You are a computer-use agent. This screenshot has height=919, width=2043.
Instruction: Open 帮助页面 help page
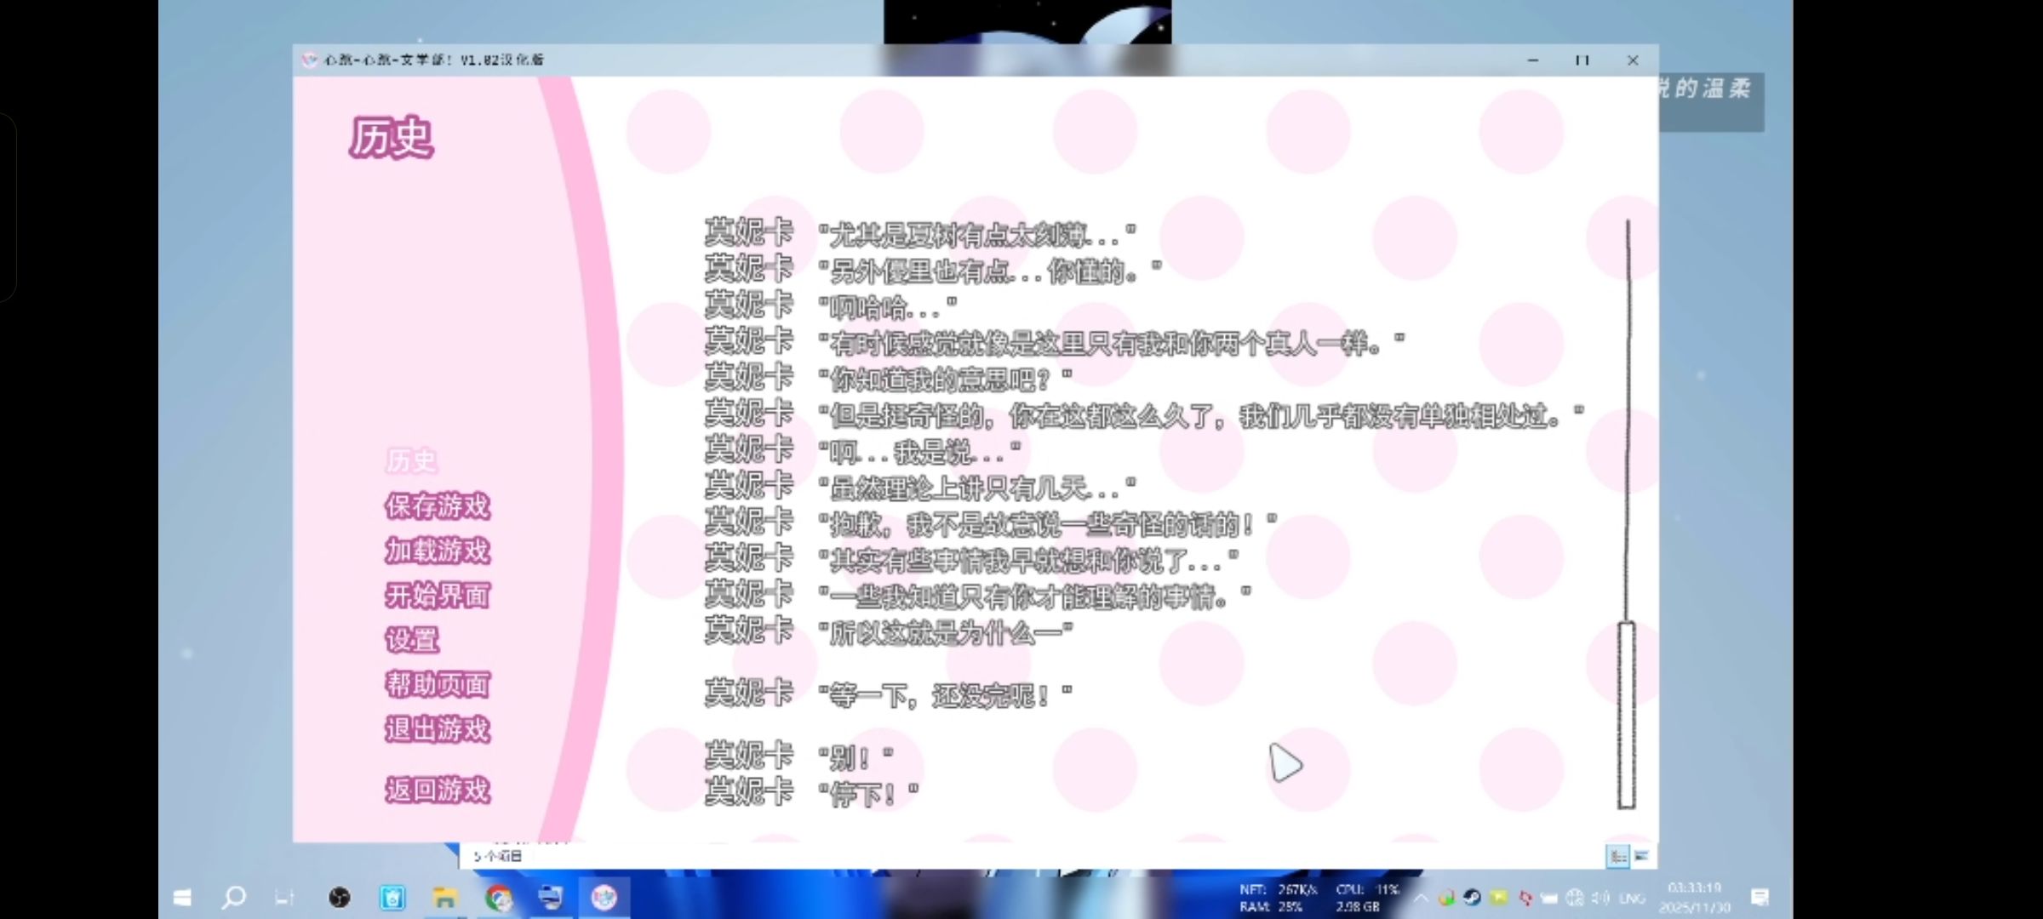pos(438,684)
